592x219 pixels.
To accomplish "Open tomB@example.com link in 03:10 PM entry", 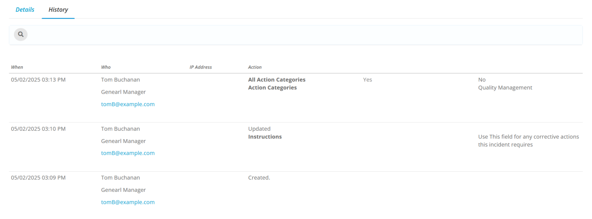I will click(128, 153).
